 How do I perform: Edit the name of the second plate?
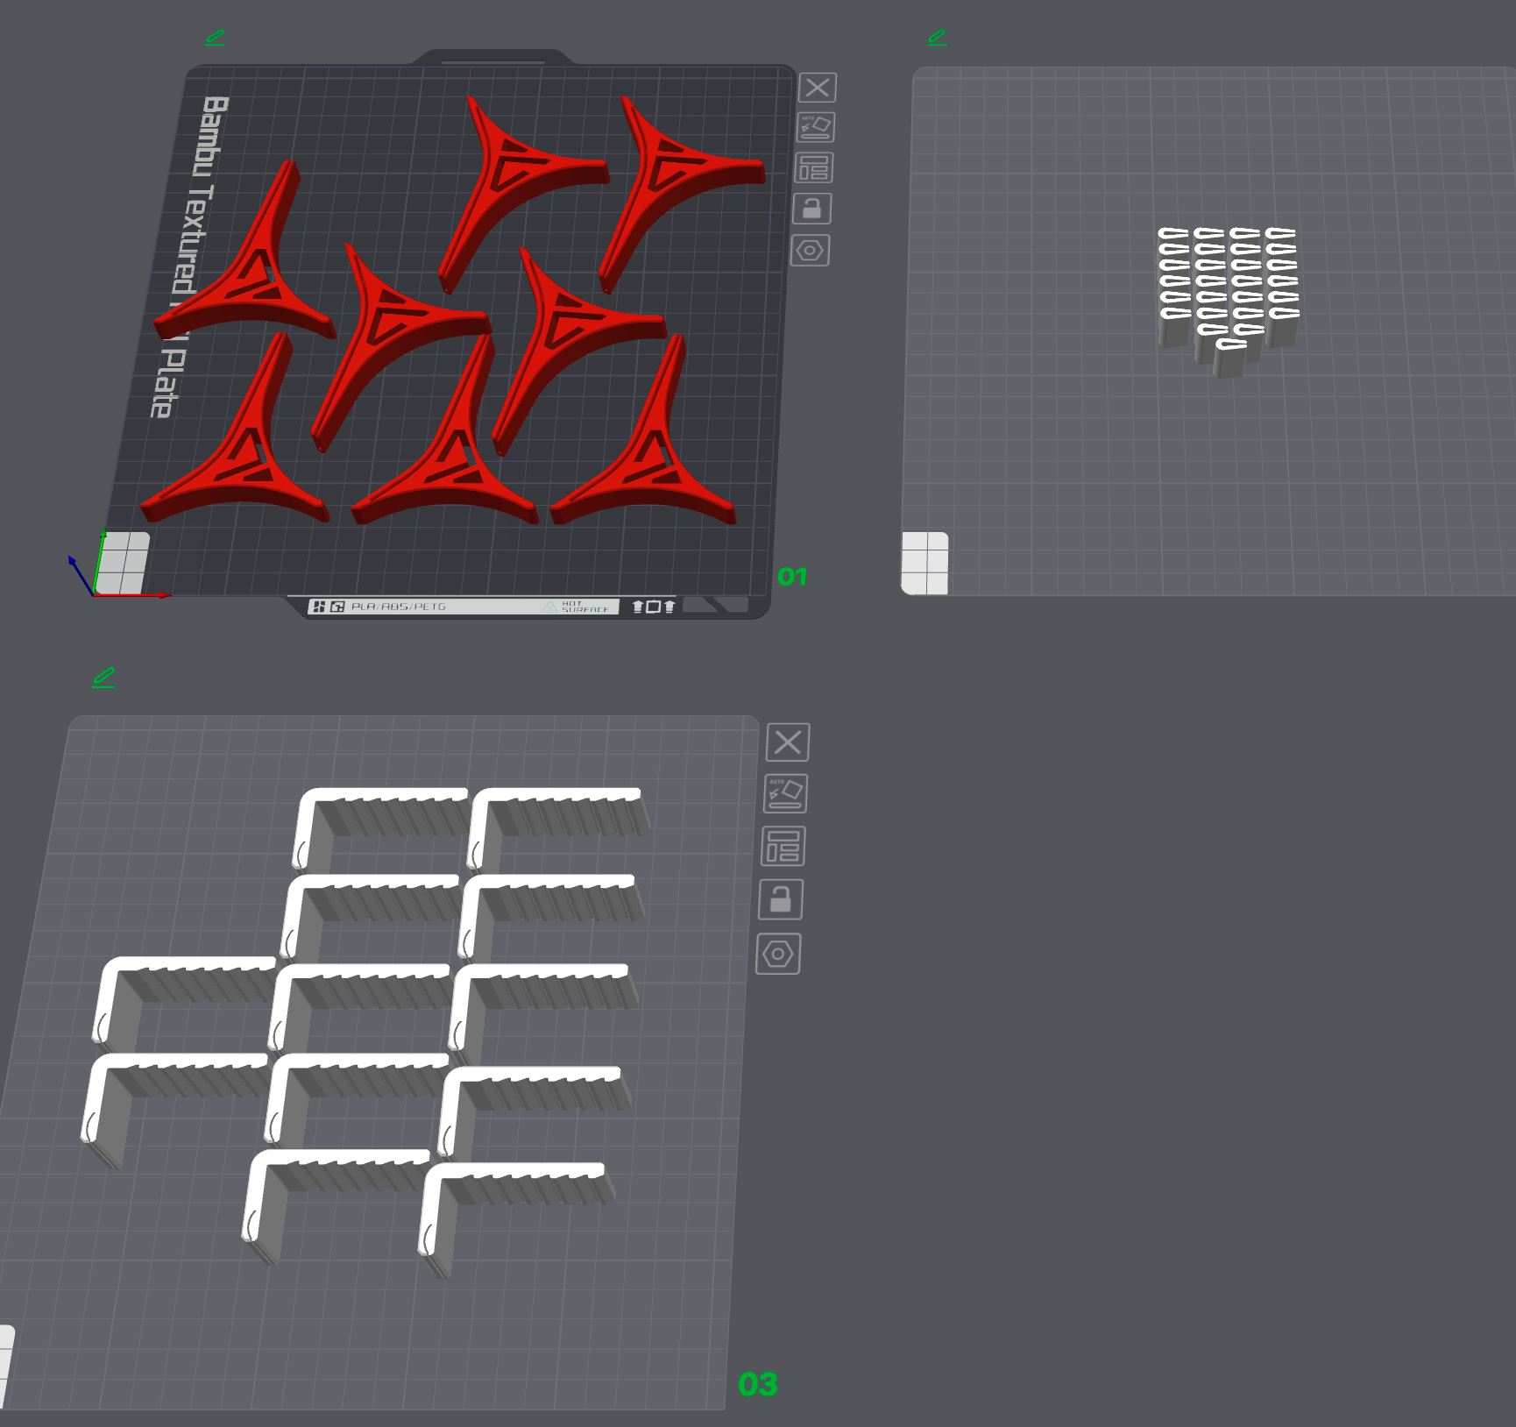pyautogui.click(x=937, y=38)
